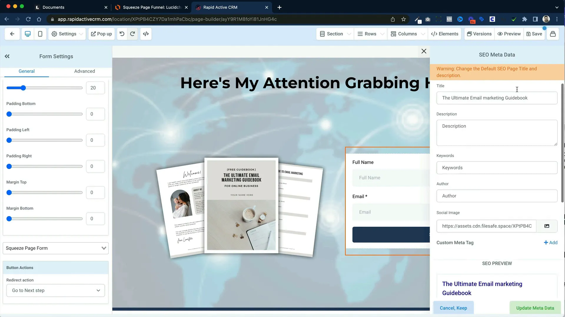Switch to Squeeze Page Funnel Lucidchart tab

152,7
